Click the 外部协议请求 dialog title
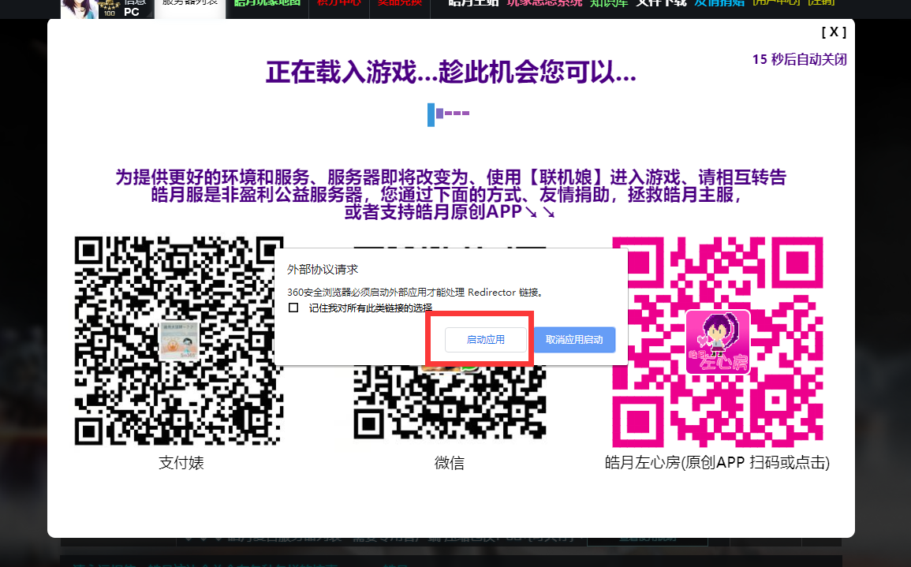Screen dimensions: 911x567 (323, 270)
